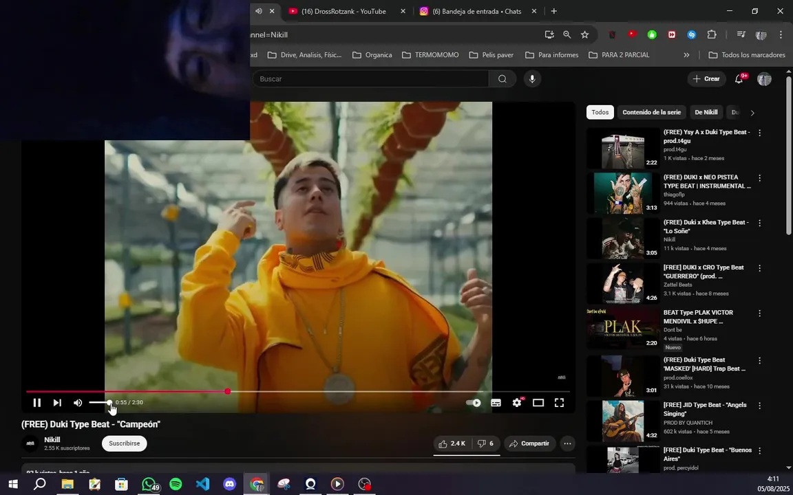
Task: Open media controls music icon
Action: (741, 35)
